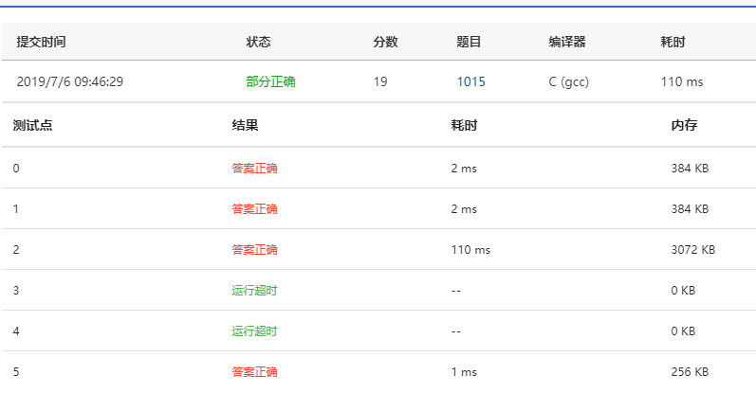Click the 编译器 column header
The height and width of the screenshot is (393, 756).
[567, 42]
